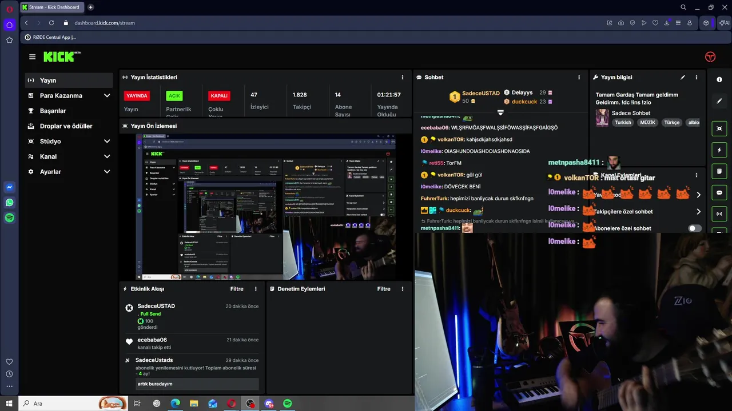The image size is (732, 411).
Task: Click the MÜZİK tag
Action: point(647,122)
